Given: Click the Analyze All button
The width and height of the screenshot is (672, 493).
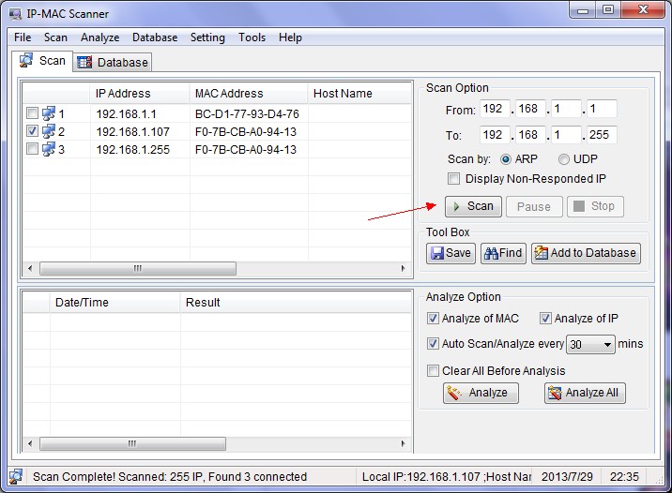Looking at the screenshot, I should [585, 393].
